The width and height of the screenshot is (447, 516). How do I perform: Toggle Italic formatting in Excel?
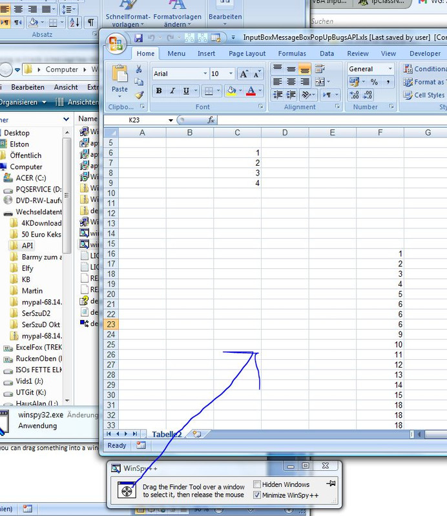pyautogui.click(x=172, y=90)
